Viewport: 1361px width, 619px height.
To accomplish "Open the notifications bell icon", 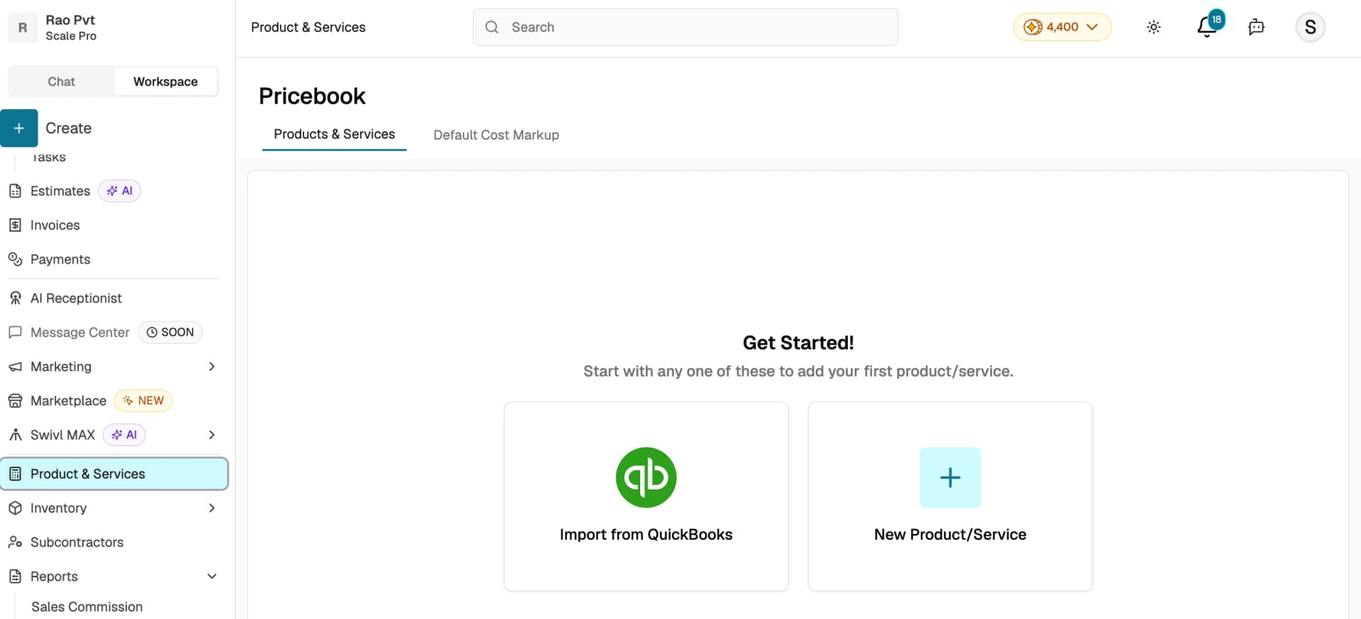I will pos(1206,27).
